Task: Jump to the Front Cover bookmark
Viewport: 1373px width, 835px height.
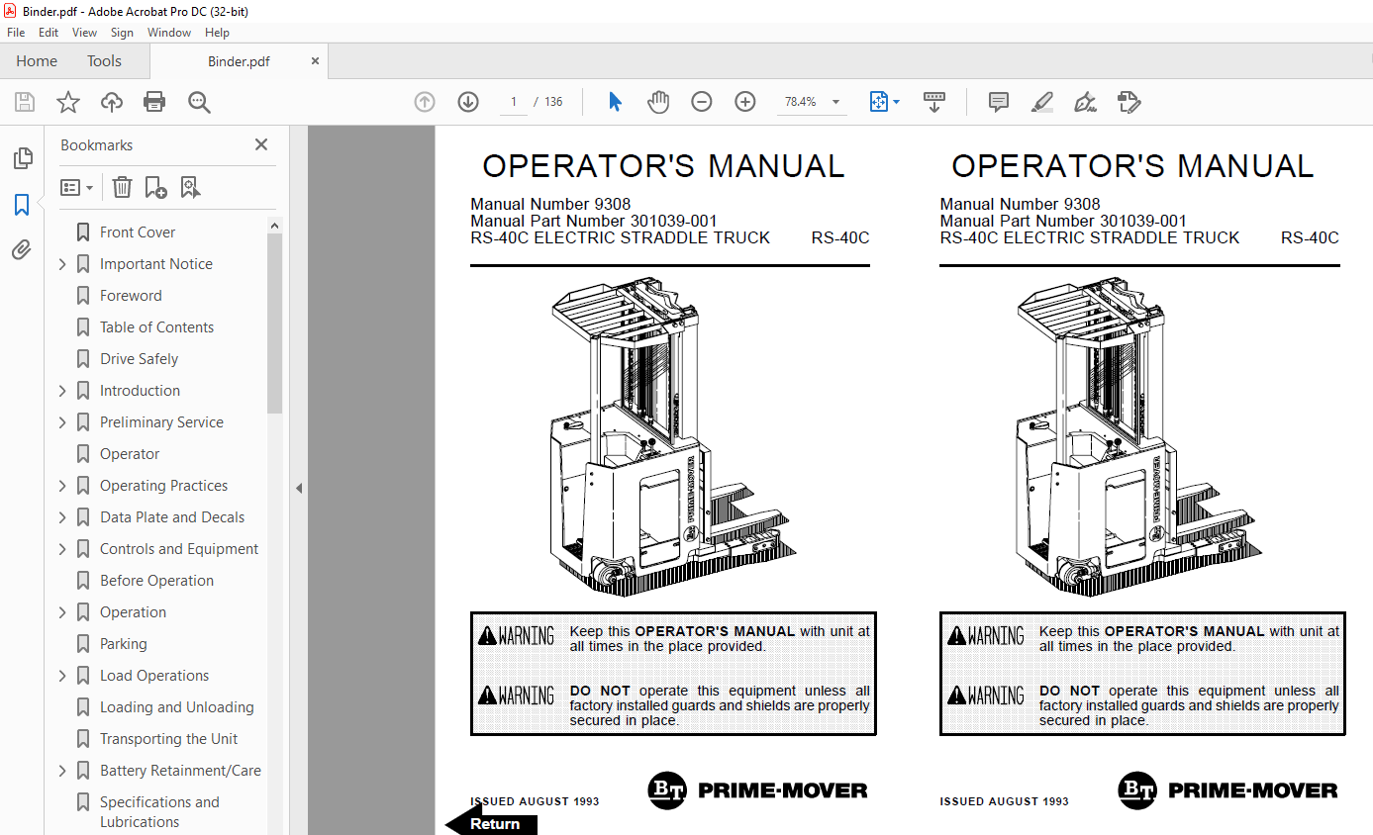Action: click(138, 232)
